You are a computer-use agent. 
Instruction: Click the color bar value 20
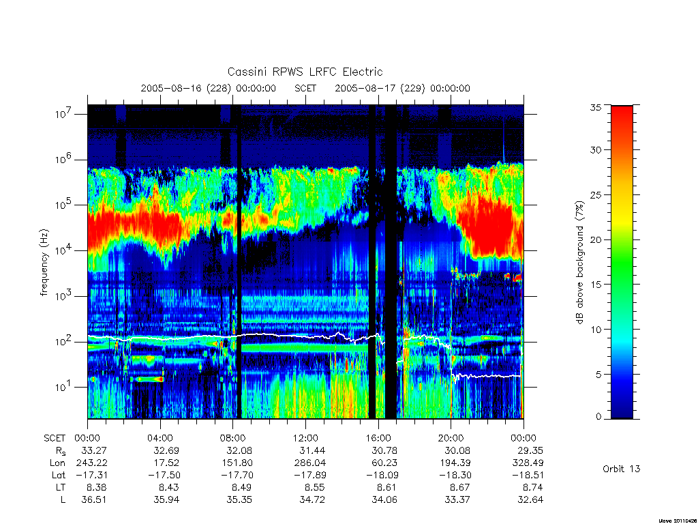(596, 239)
